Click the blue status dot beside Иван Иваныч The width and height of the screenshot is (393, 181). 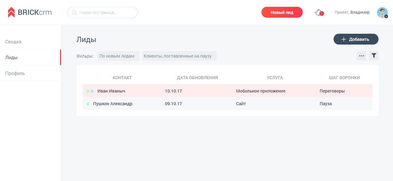pos(92,91)
